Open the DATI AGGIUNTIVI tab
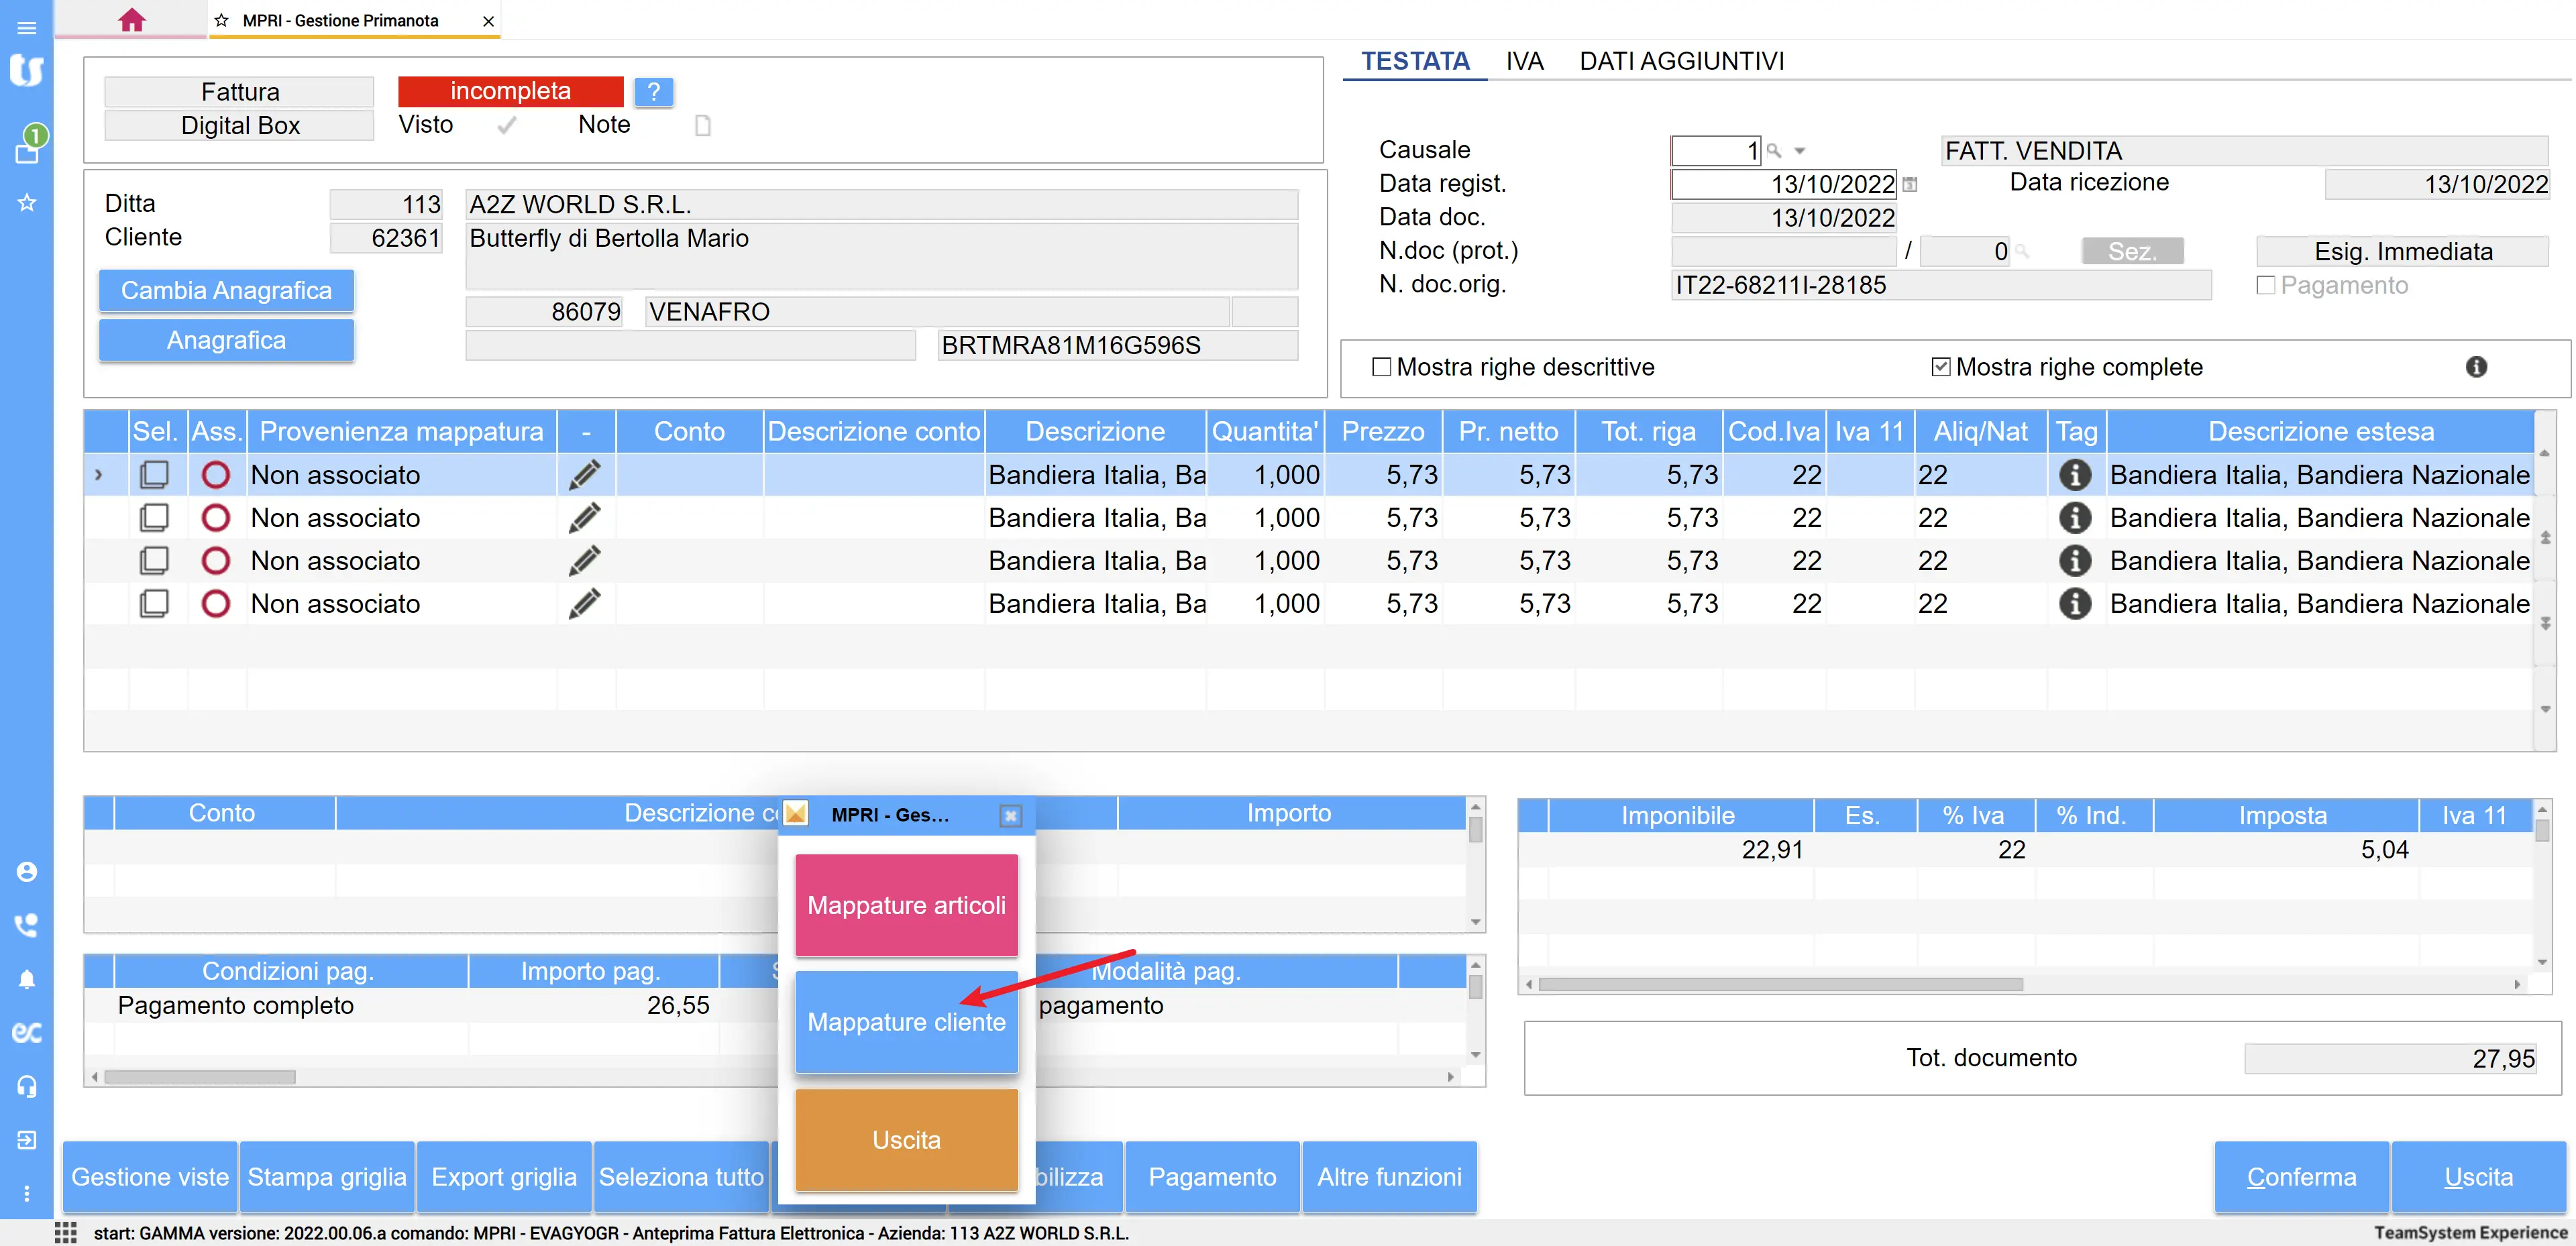 point(1681,61)
